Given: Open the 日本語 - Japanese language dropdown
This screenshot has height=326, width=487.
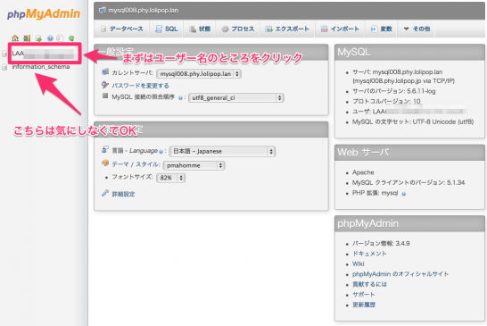Looking at the screenshot, I should coord(222,152).
